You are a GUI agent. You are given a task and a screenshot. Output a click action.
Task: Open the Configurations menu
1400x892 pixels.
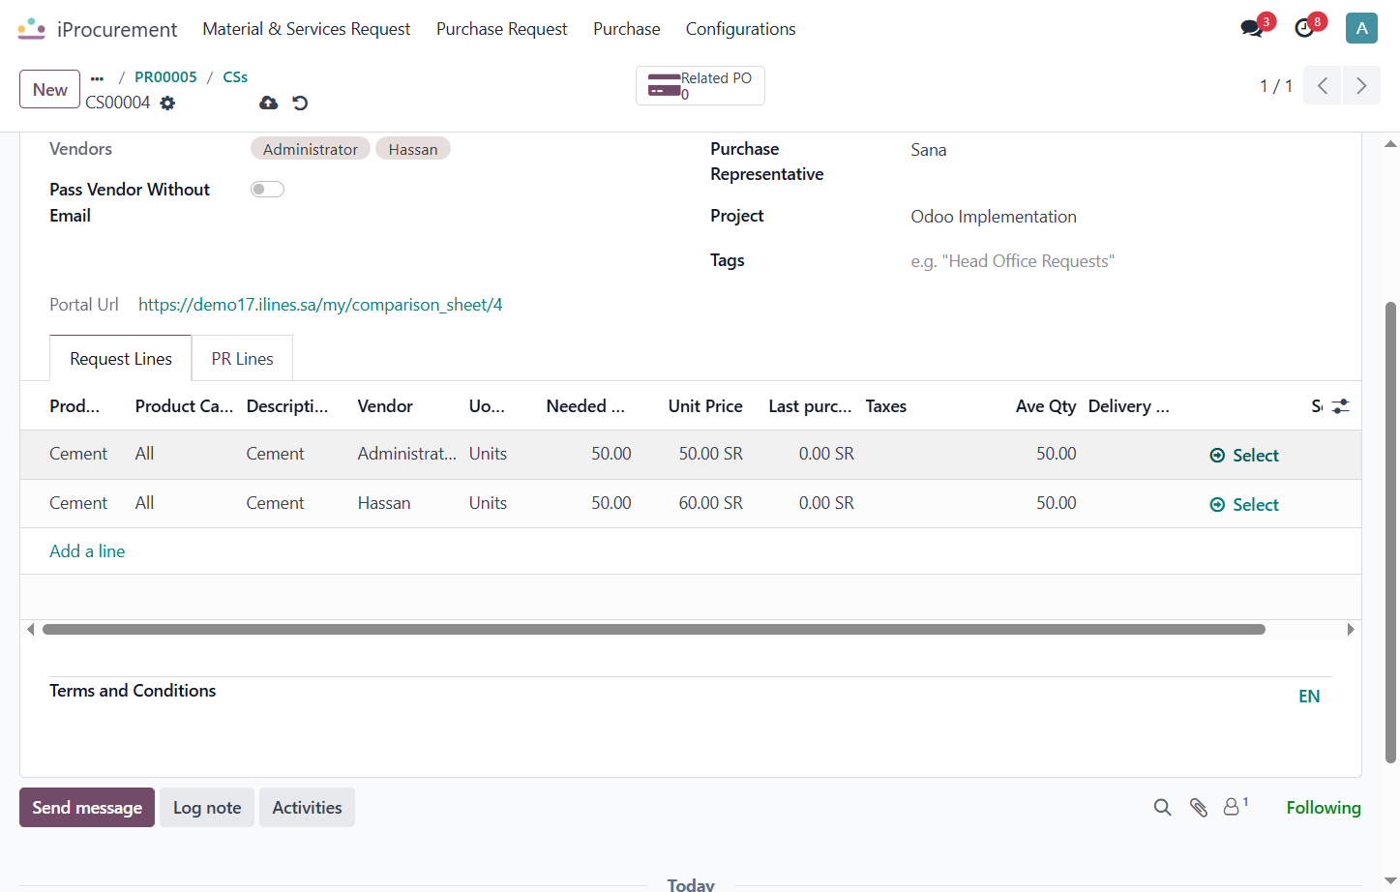click(740, 29)
